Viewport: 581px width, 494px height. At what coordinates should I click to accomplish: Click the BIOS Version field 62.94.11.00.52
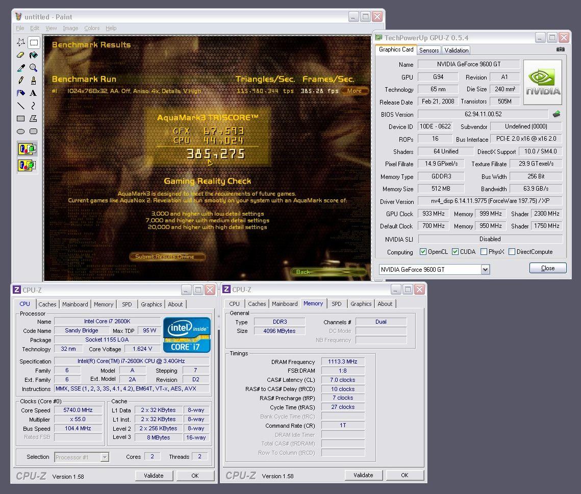(483, 114)
